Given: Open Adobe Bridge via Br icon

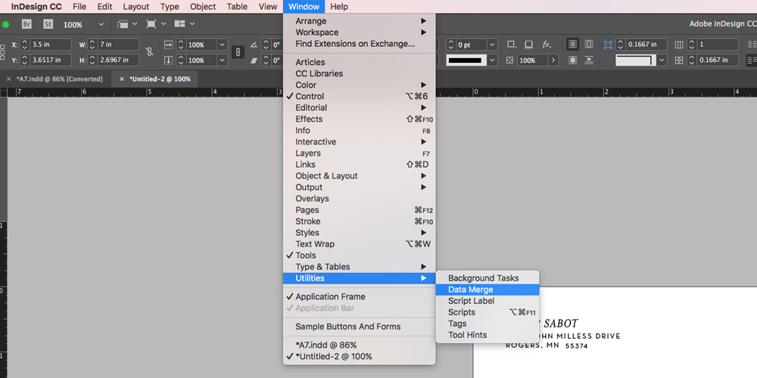Looking at the screenshot, I should point(27,24).
